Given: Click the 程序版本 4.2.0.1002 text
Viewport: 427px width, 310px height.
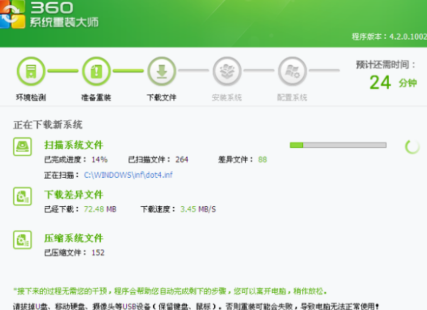Looking at the screenshot, I should pos(388,37).
